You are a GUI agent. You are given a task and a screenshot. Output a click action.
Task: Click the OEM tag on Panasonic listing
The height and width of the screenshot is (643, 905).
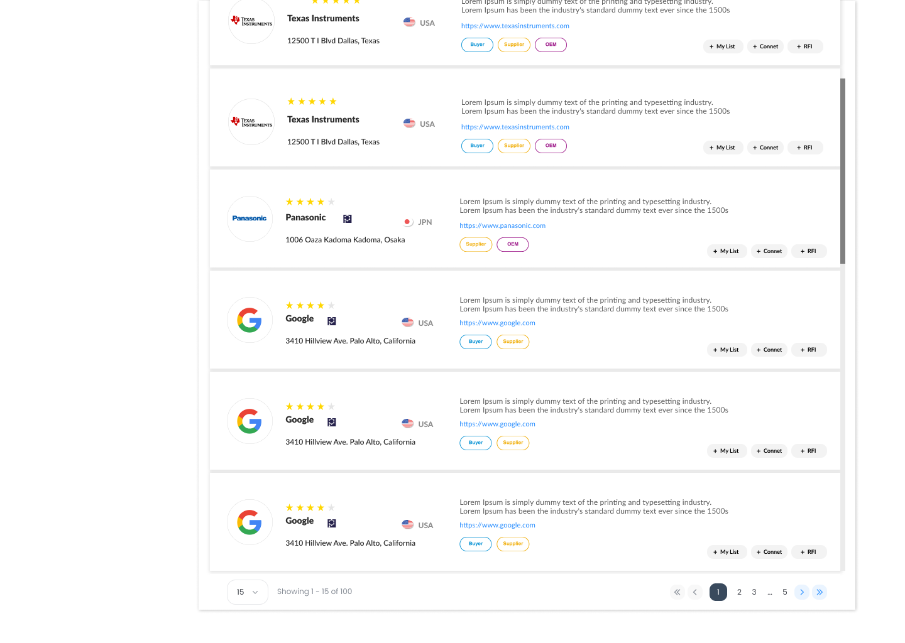(513, 244)
